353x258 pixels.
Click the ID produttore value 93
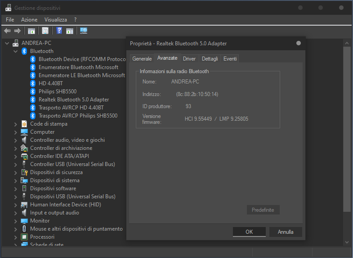188,106
